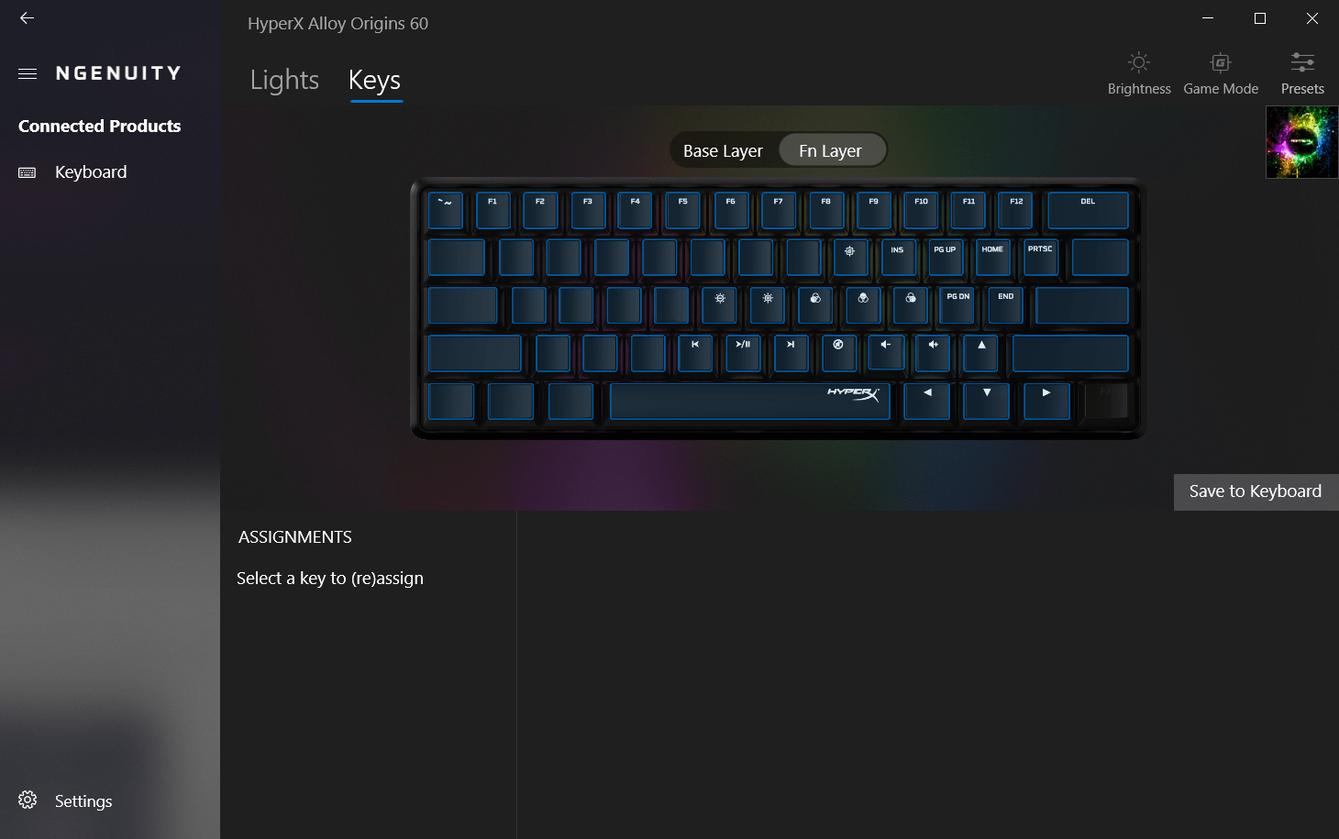Viewport: 1339px width, 839px height.
Task: Open the Lights tab
Action: [284, 81]
